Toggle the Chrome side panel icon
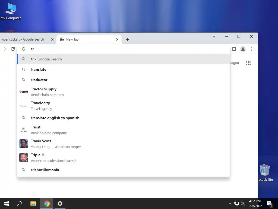278x209 pixels. point(234,49)
